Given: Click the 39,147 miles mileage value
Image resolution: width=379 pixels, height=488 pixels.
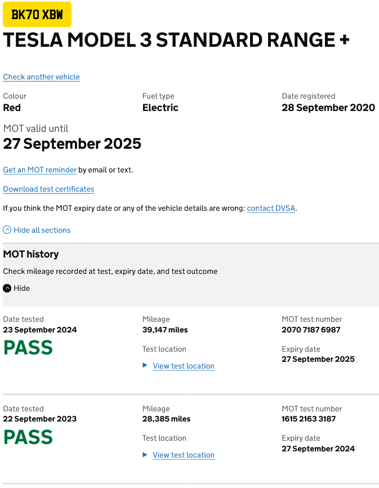Looking at the screenshot, I should (165, 330).
